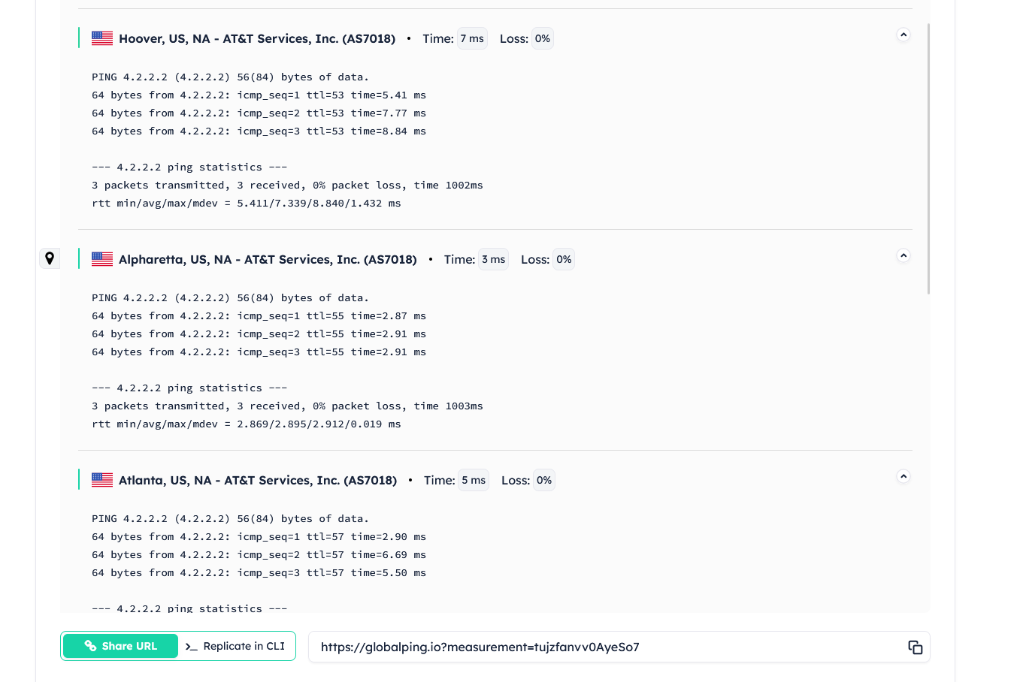Click the US flag beside Hoover
The image size is (1023, 682).
pyautogui.click(x=102, y=38)
